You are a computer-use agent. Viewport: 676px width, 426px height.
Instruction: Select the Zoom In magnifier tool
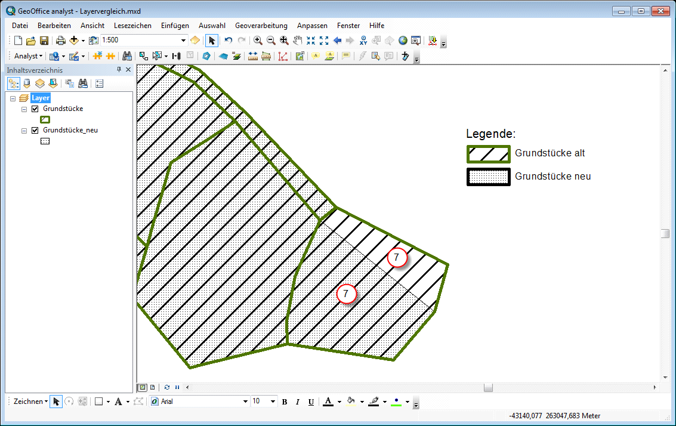[x=258, y=41]
